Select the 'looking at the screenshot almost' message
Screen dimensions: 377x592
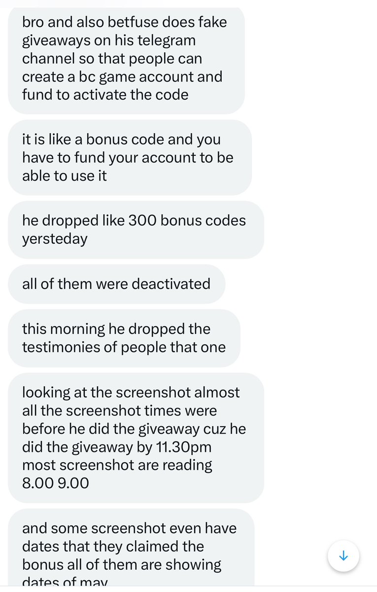[136, 438]
